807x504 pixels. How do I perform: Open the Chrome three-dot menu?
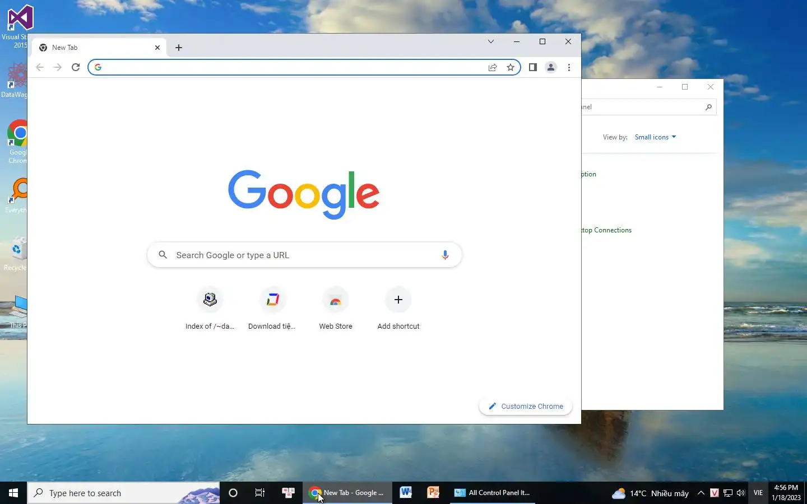tap(569, 67)
